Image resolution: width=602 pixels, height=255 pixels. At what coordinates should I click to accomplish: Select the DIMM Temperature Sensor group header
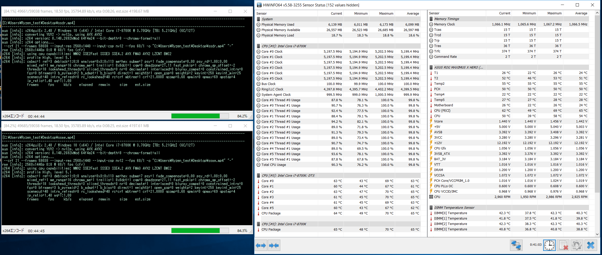454,208
